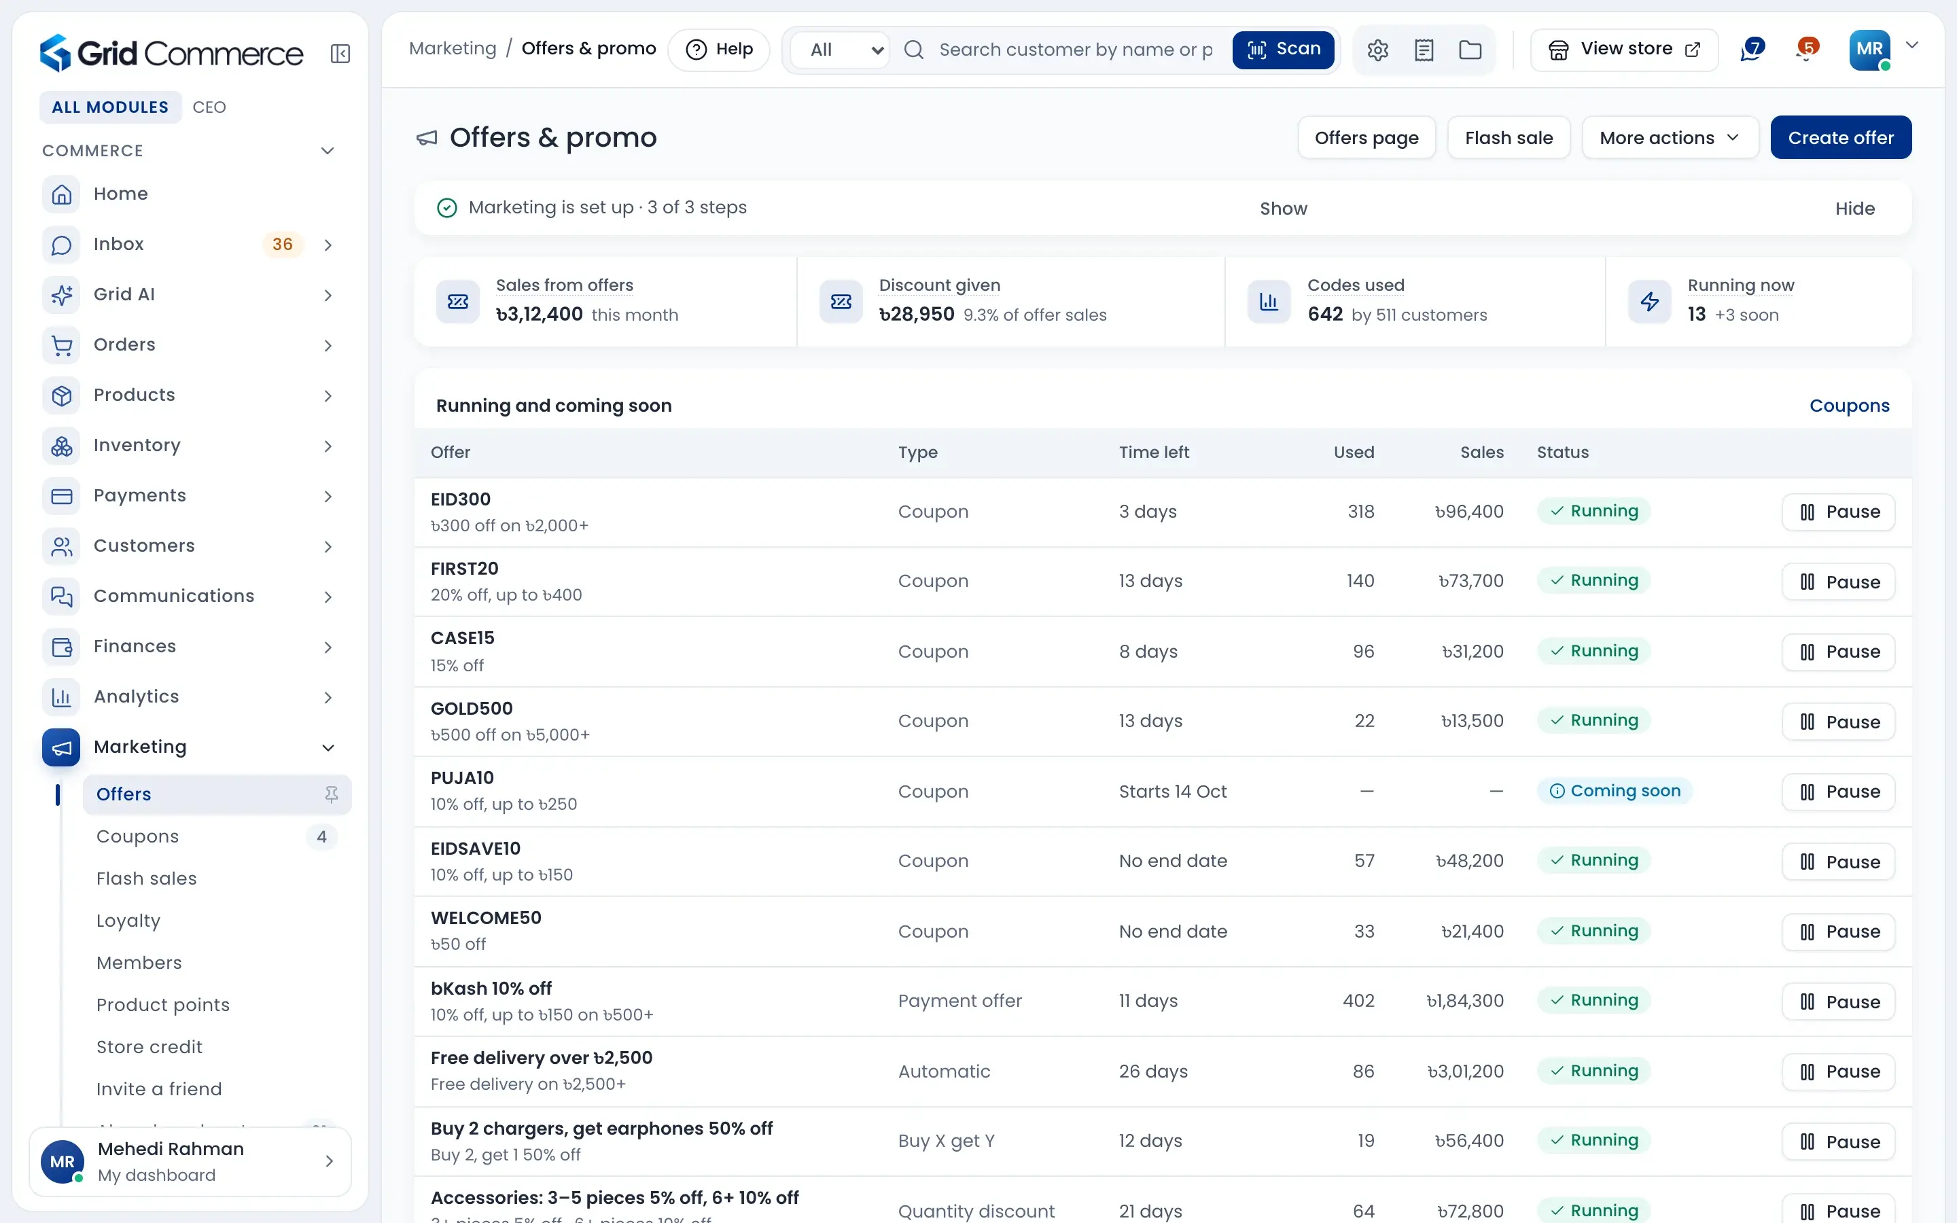Pause the bKash 10% off offer
This screenshot has width=1957, height=1223.
[1838, 1002]
